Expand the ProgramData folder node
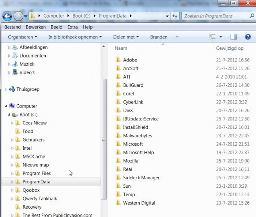This screenshot has width=256, height=217. click(12, 182)
